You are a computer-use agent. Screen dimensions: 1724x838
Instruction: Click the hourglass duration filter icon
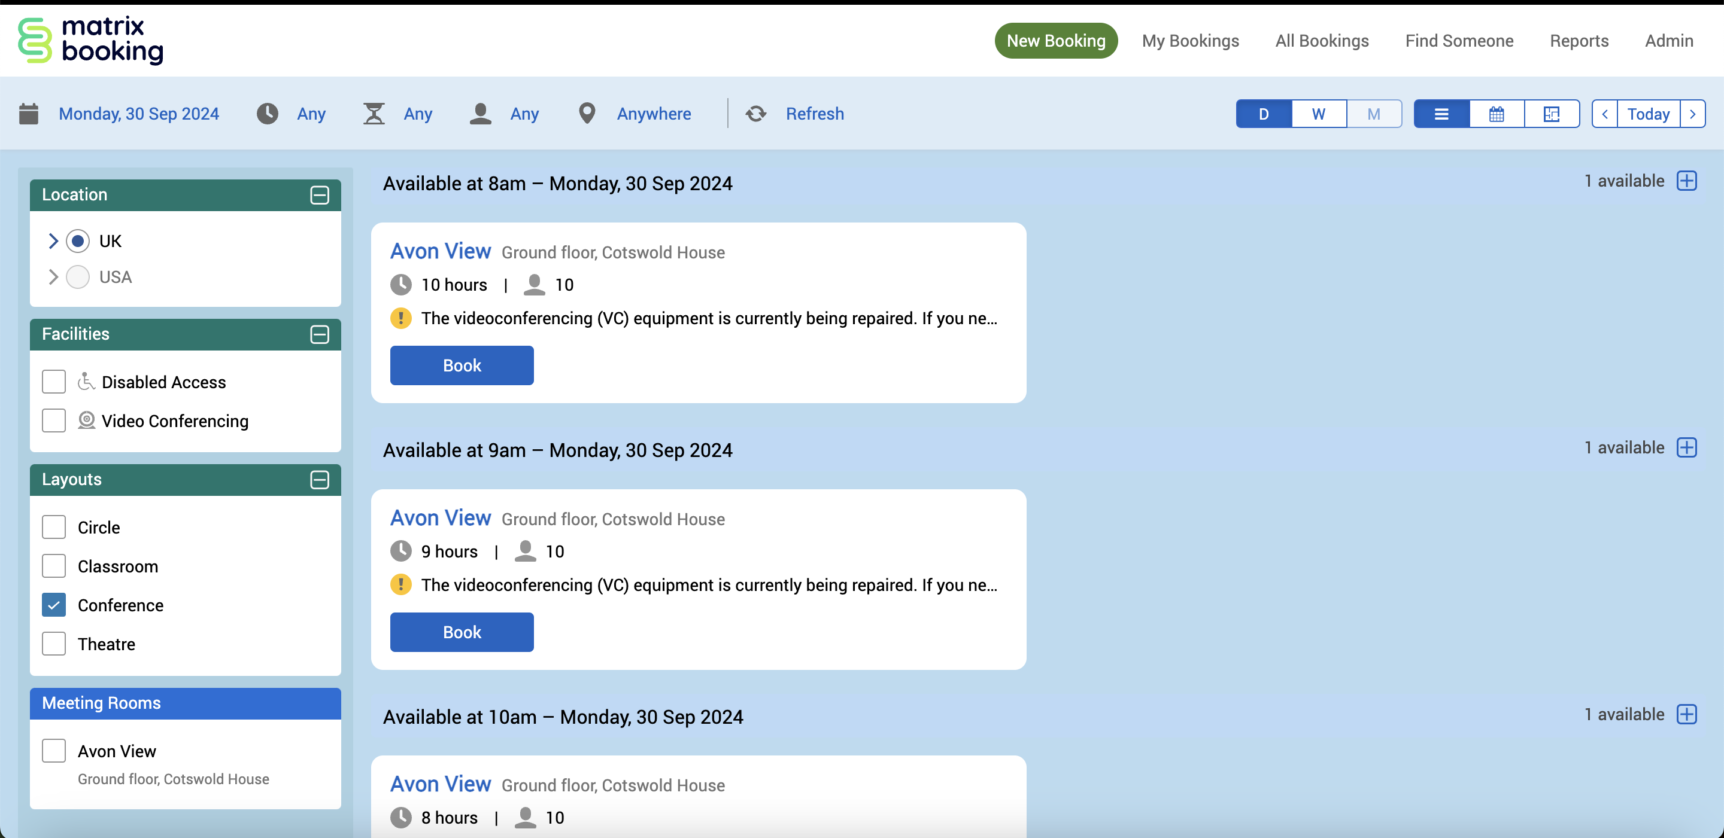pyautogui.click(x=374, y=114)
